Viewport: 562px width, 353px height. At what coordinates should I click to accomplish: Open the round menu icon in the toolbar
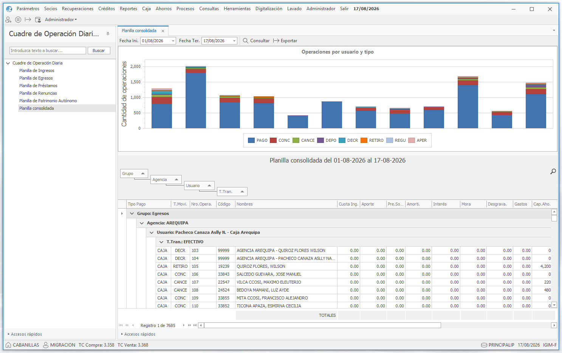point(18,20)
